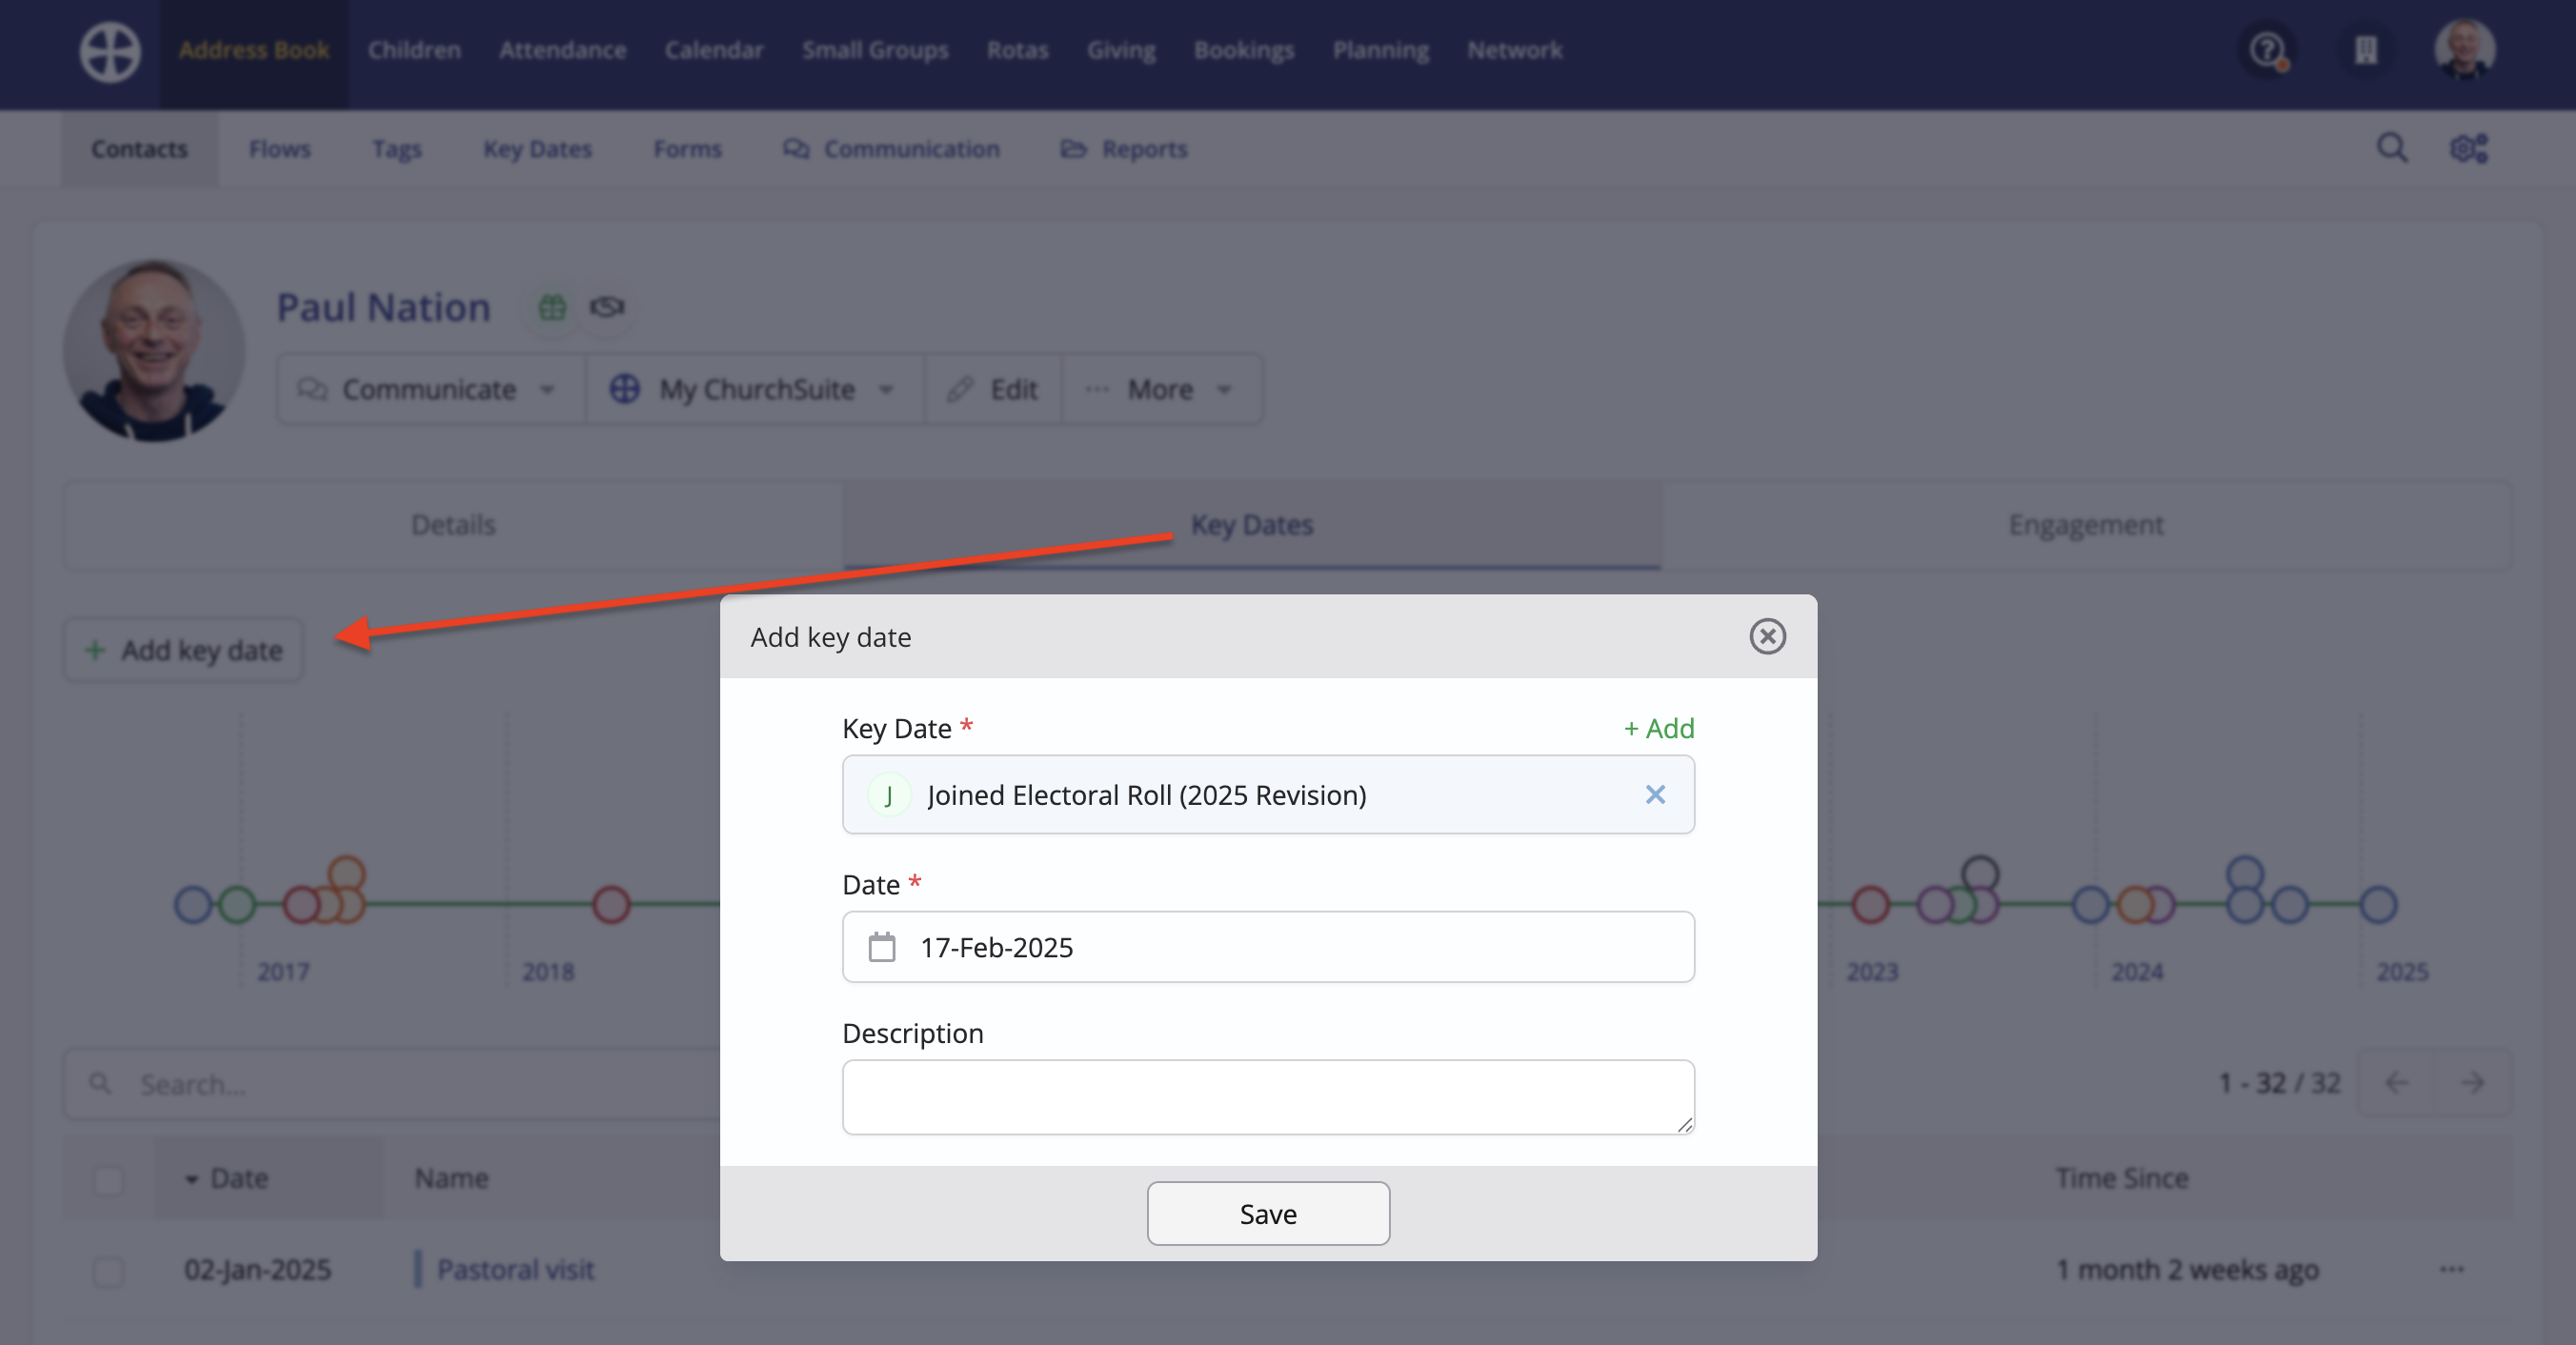The width and height of the screenshot is (2576, 1345).
Task: Tick the checkbox for the 02-Jan-2025 row
Action: tap(108, 1270)
